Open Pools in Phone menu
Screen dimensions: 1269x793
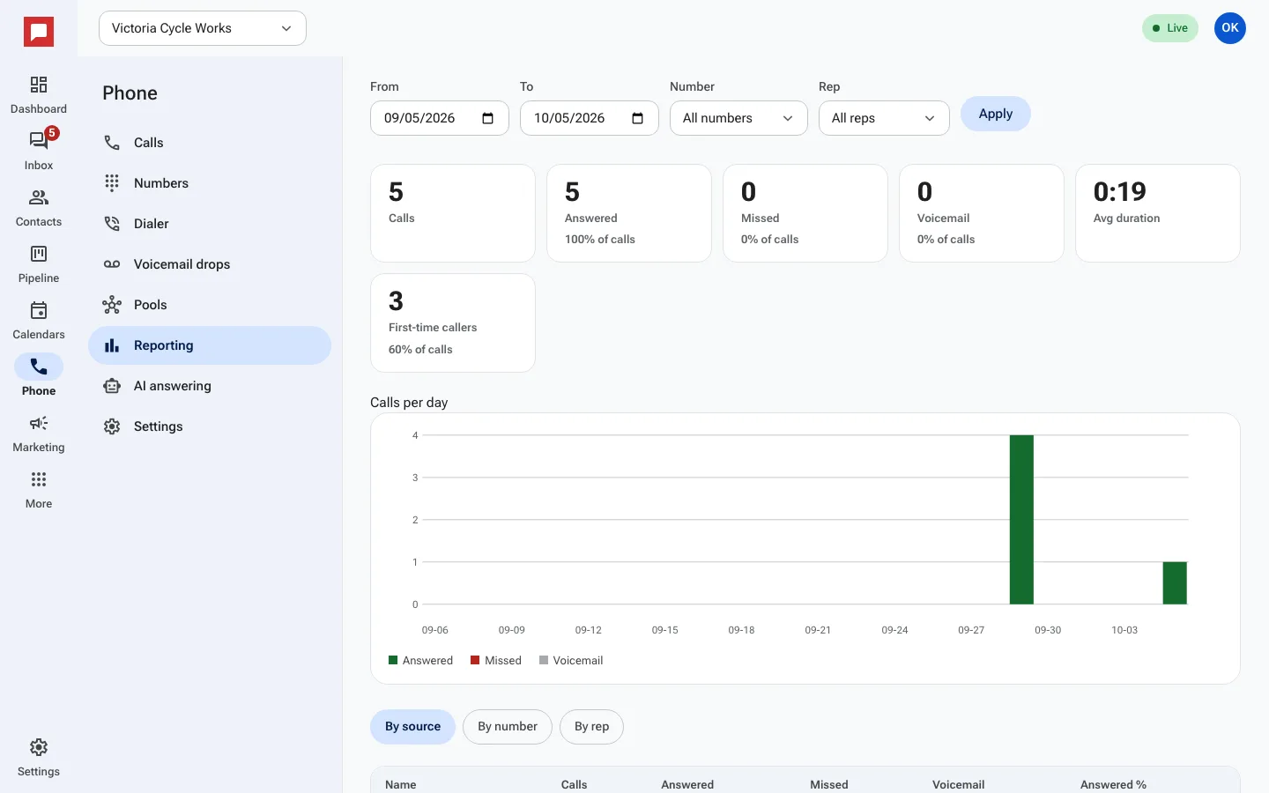tap(210, 305)
